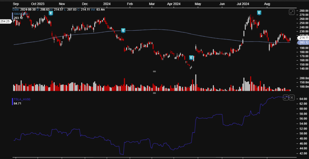Click the high value 214.57
This screenshot has width=309, height=159.
pos(59,9)
